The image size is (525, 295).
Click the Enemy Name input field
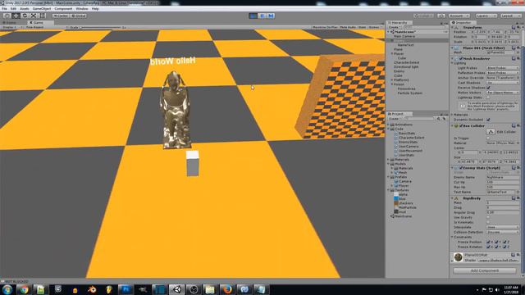(x=502, y=177)
